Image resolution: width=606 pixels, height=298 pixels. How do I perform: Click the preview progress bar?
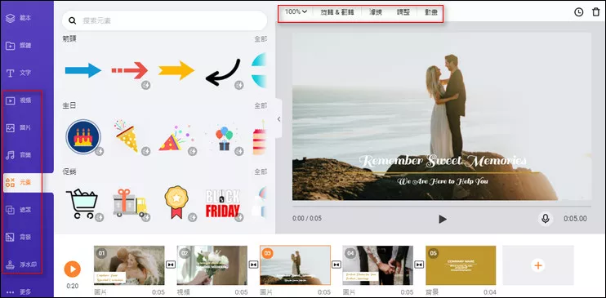442,207
